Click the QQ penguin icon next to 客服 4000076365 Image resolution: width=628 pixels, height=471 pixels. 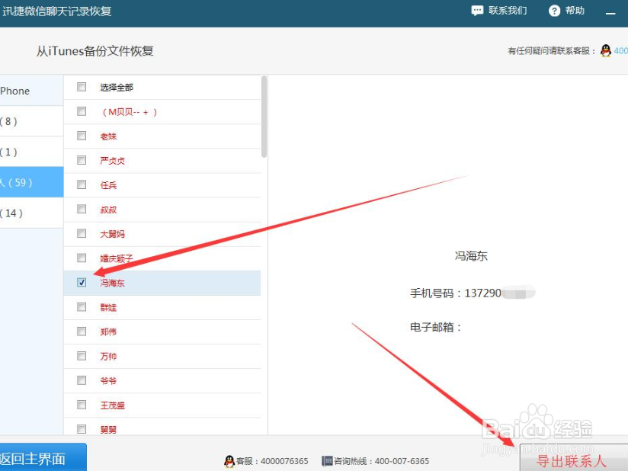click(x=229, y=461)
